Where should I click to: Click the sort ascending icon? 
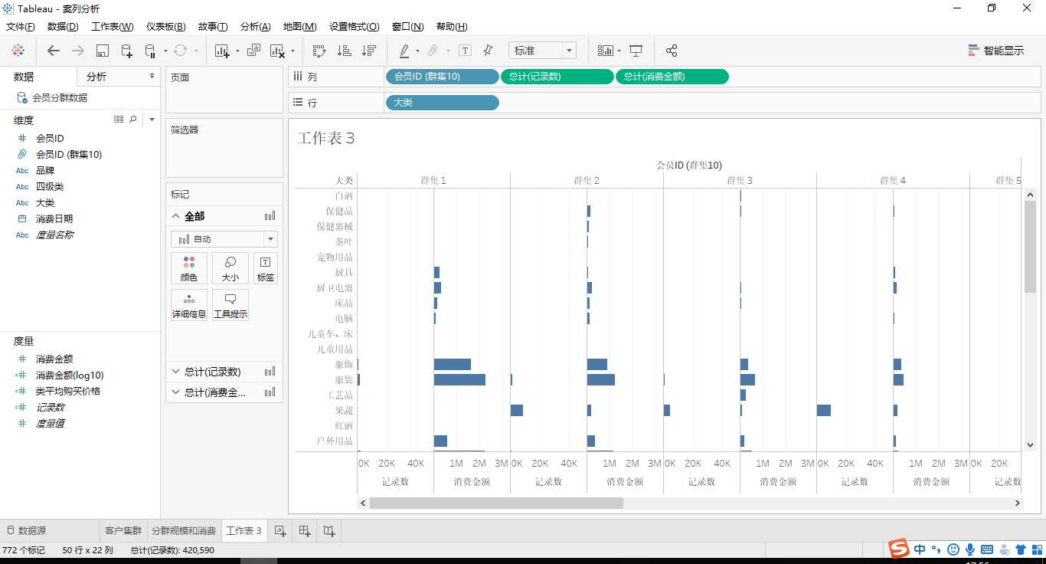click(x=345, y=51)
